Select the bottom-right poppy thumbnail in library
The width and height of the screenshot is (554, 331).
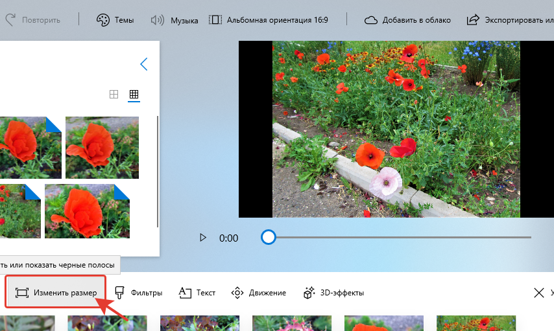(87, 211)
